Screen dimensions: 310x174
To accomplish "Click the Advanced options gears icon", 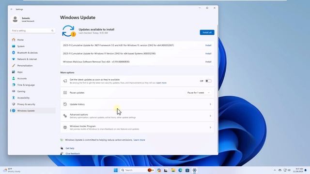I will (65, 116).
